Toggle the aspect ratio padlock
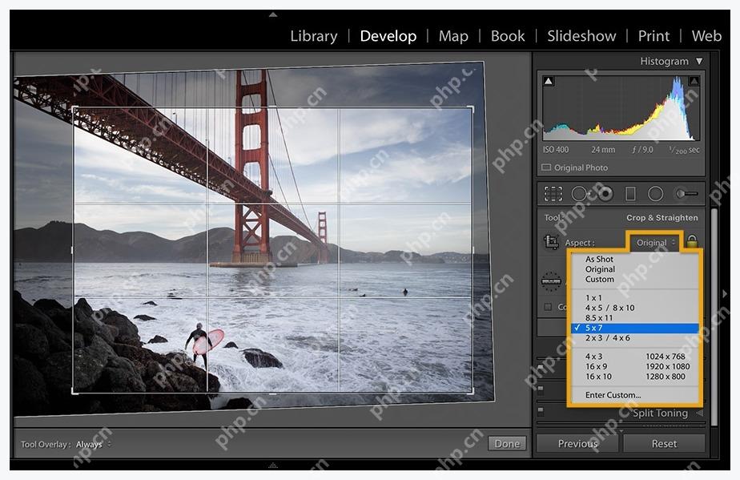This screenshot has height=480, width=740. tap(692, 241)
